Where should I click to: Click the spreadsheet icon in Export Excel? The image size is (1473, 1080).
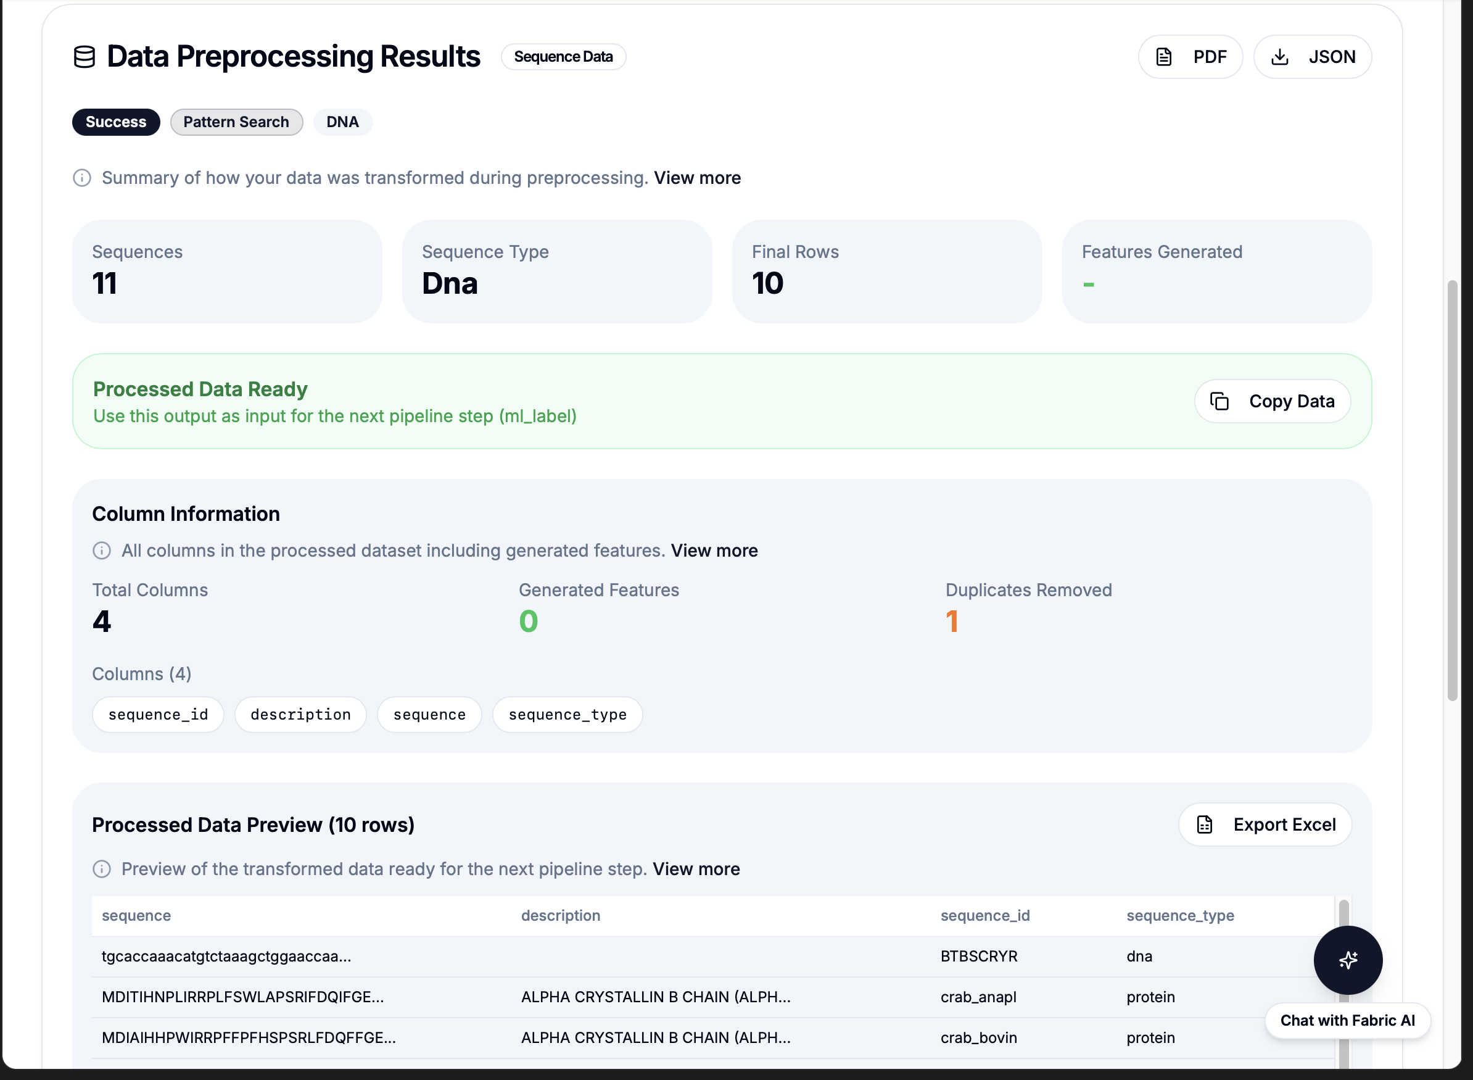tap(1205, 825)
